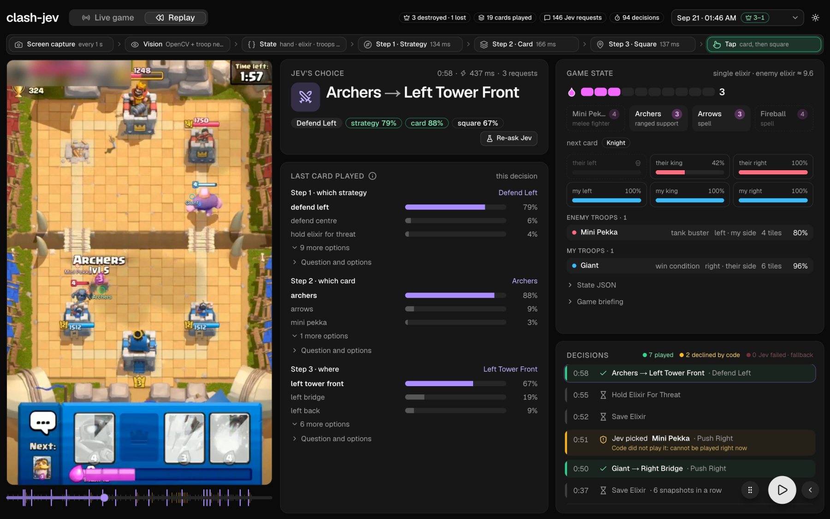Click the Knight next card chip
830x519 pixels.
click(x=616, y=143)
